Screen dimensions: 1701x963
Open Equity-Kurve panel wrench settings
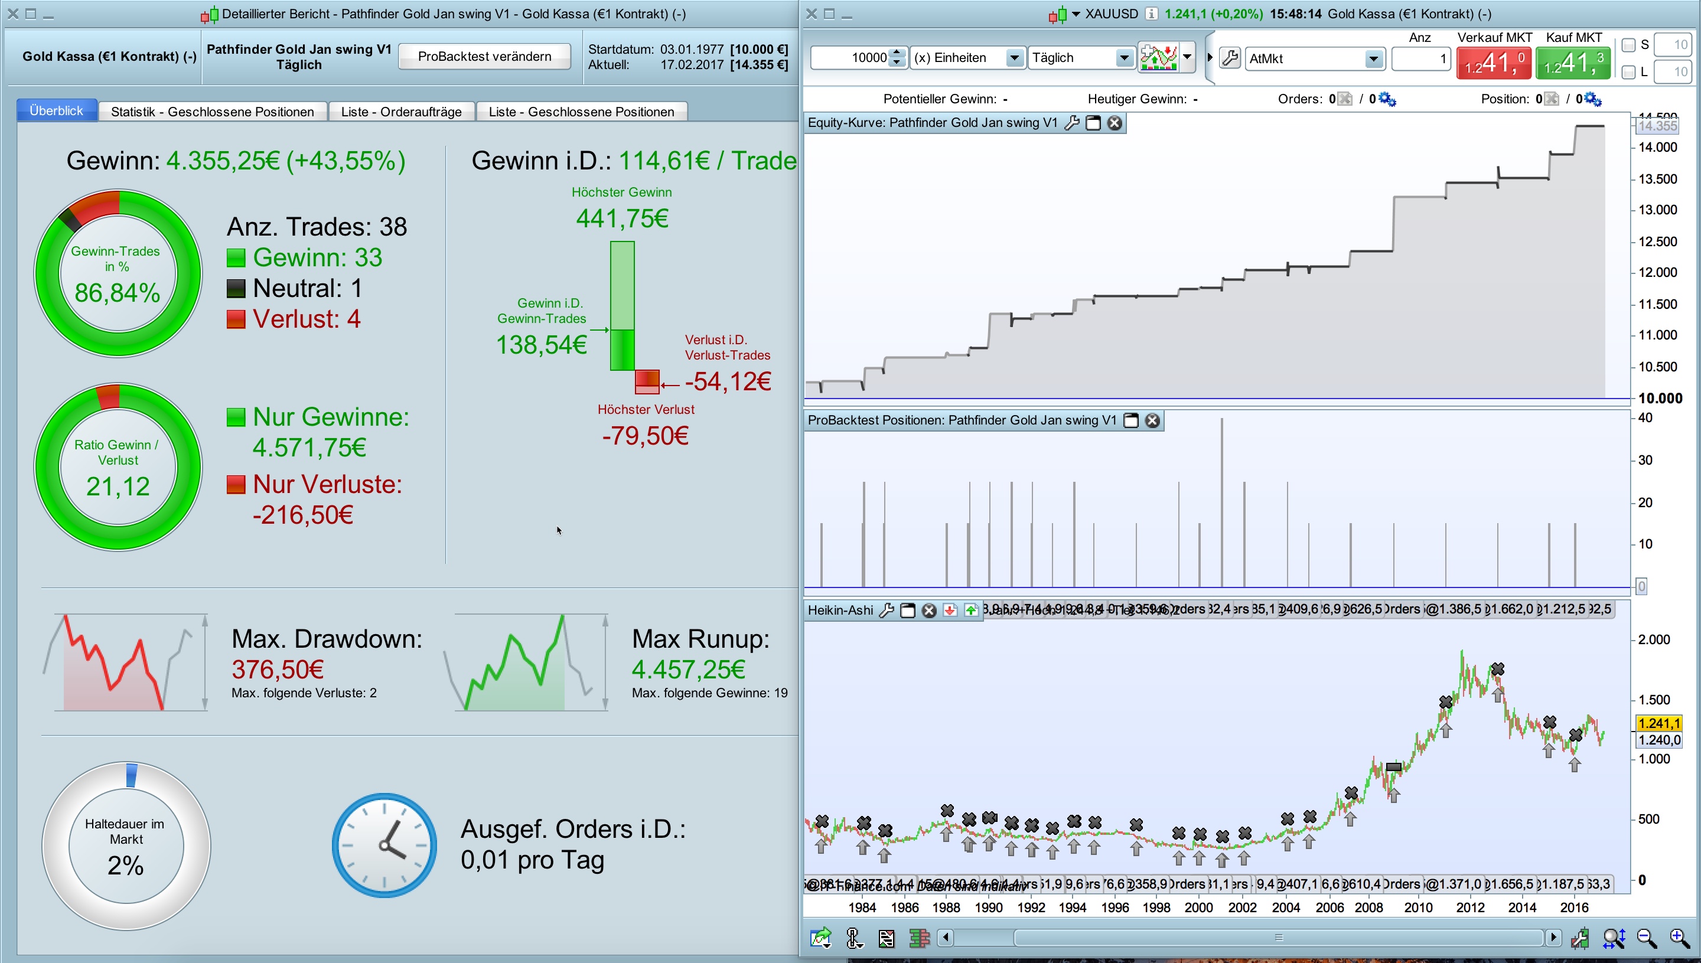1072,123
